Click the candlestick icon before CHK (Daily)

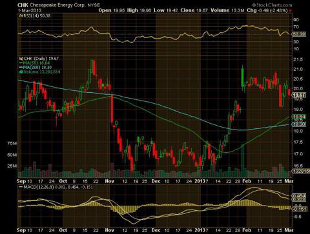[x=21, y=59]
